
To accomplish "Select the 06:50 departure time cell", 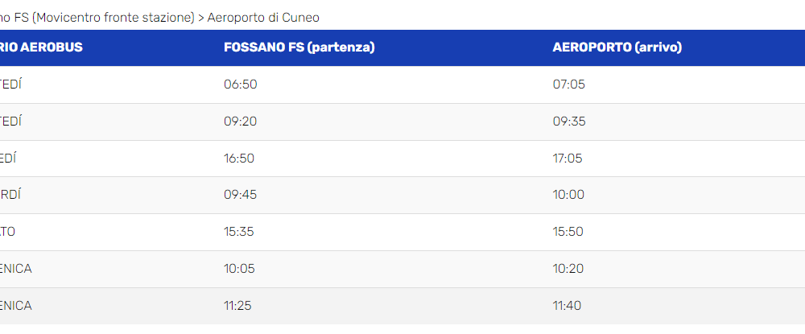I will (240, 85).
